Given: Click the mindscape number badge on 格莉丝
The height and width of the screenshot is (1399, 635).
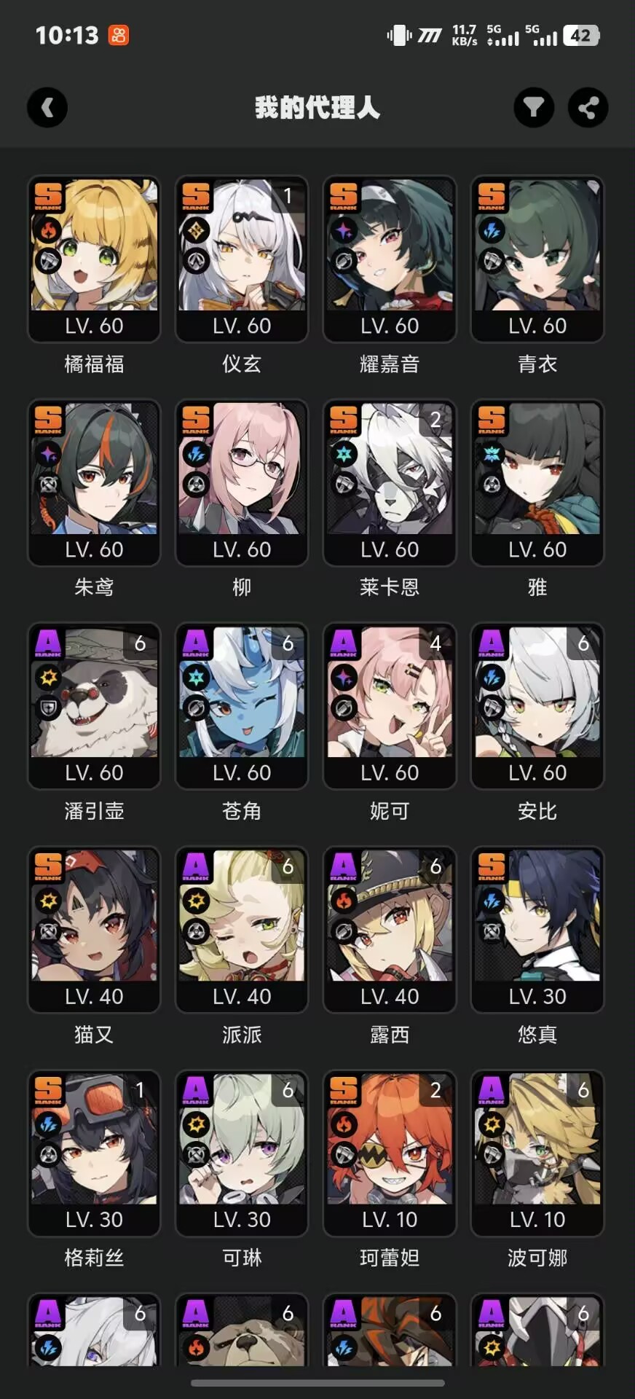Looking at the screenshot, I should tap(140, 1090).
